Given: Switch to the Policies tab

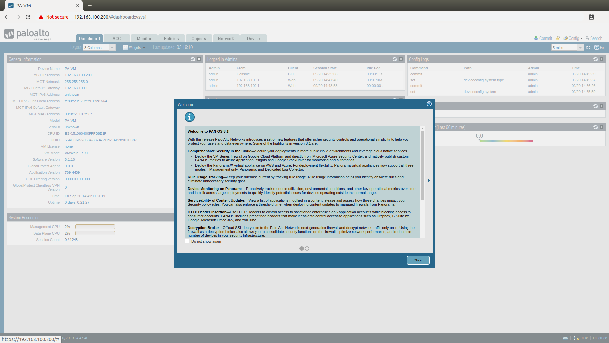Looking at the screenshot, I should click(x=171, y=38).
